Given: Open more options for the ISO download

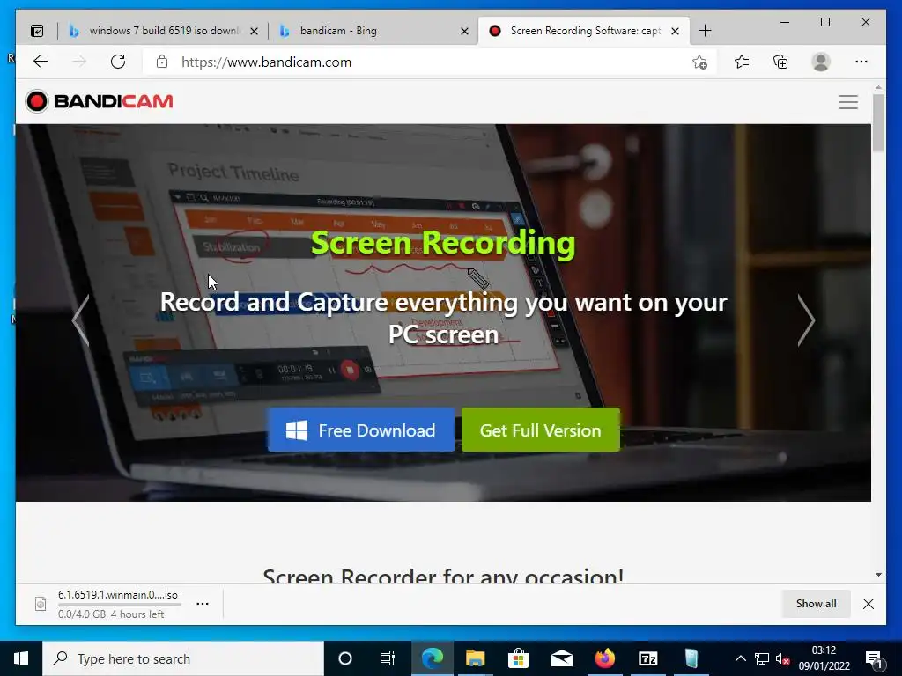Looking at the screenshot, I should click(x=203, y=604).
